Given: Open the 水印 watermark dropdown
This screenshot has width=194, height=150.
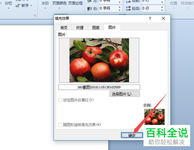Looking at the screenshot, I should coord(45,5).
